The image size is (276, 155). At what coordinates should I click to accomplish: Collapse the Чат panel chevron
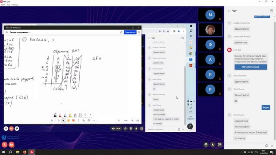pos(229,11)
